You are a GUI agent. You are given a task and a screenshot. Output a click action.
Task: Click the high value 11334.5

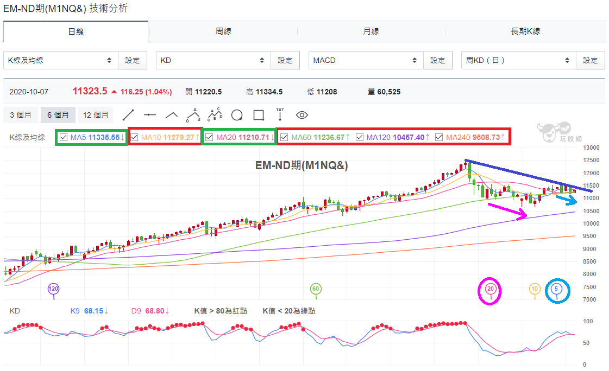269,92
